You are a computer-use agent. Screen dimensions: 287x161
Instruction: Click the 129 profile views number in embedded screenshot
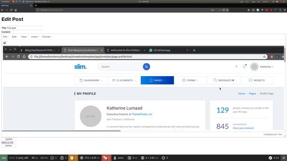pos(222,110)
